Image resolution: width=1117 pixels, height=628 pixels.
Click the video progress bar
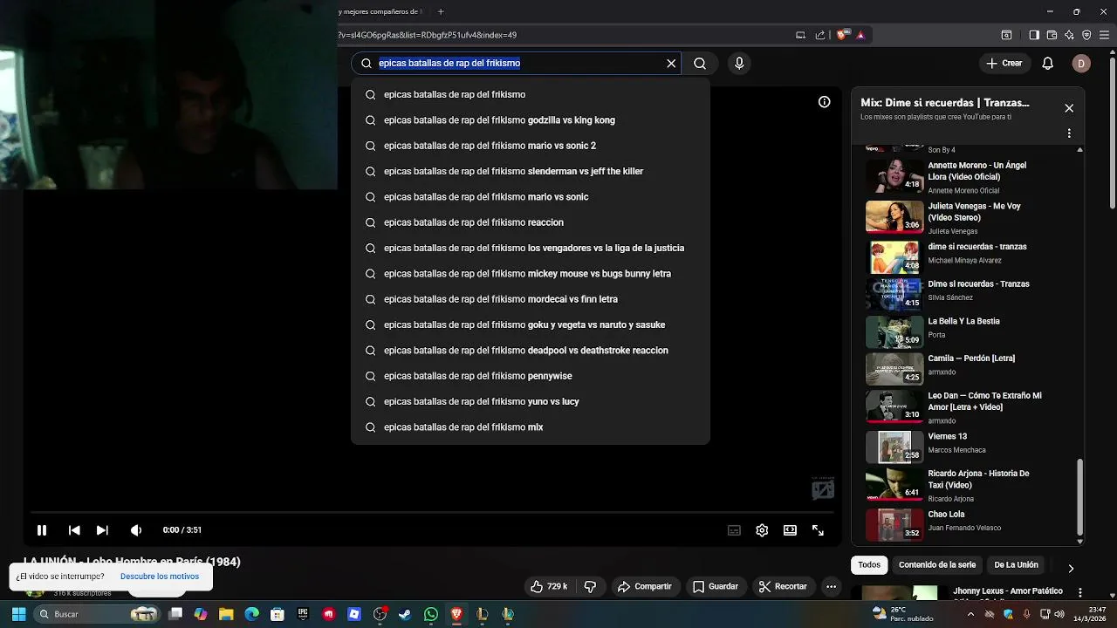coord(433,512)
